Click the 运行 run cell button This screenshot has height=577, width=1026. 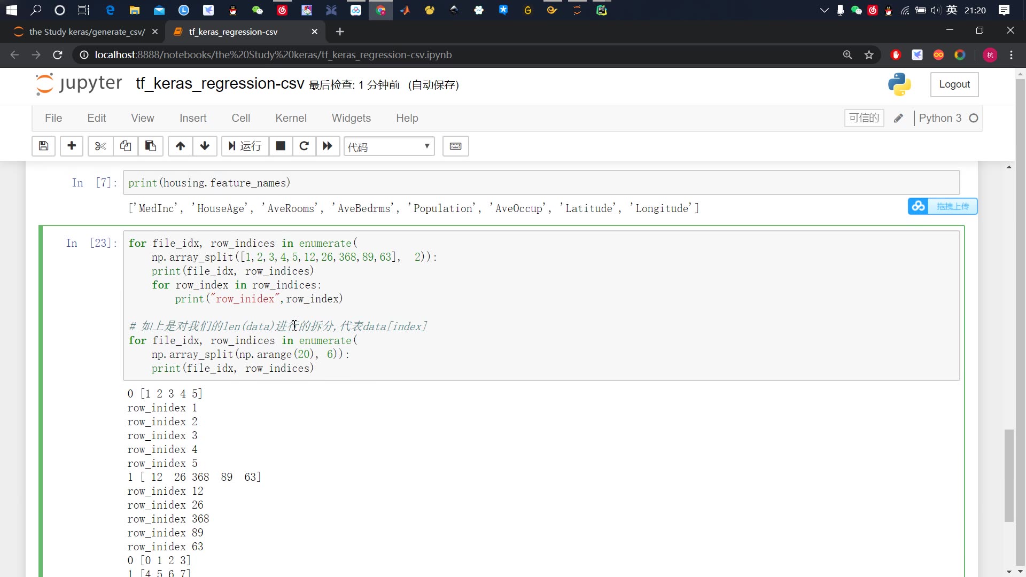(245, 146)
